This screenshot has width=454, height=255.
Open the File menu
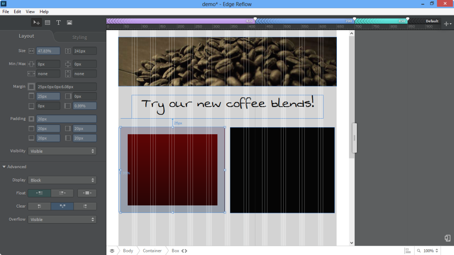tap(5, 12)
